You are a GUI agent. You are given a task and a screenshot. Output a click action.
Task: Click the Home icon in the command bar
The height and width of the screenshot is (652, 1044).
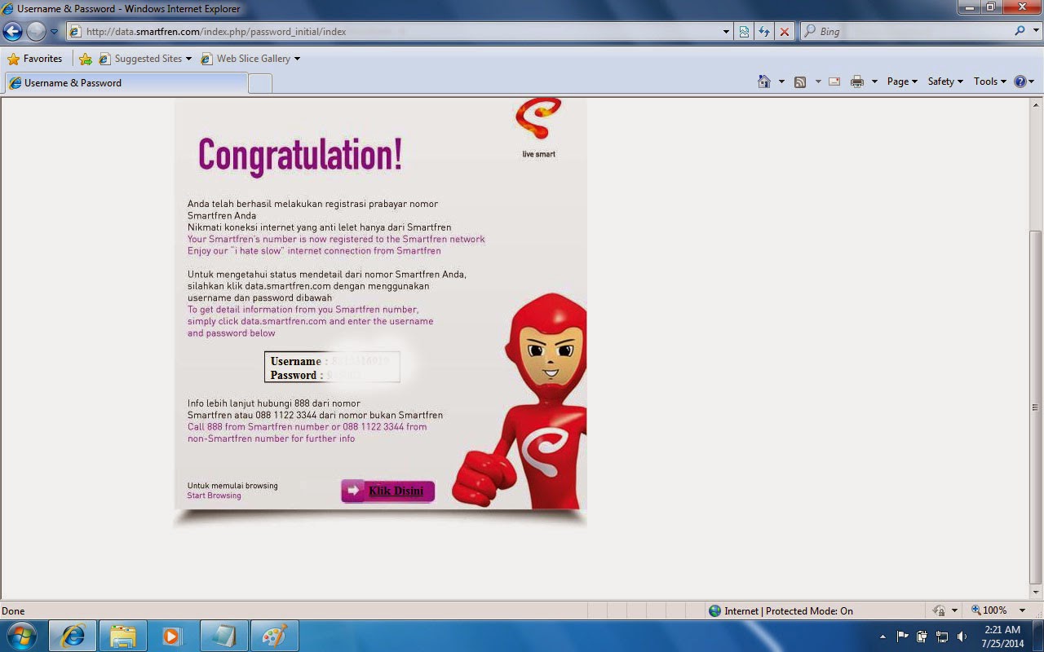pos(764,81)
